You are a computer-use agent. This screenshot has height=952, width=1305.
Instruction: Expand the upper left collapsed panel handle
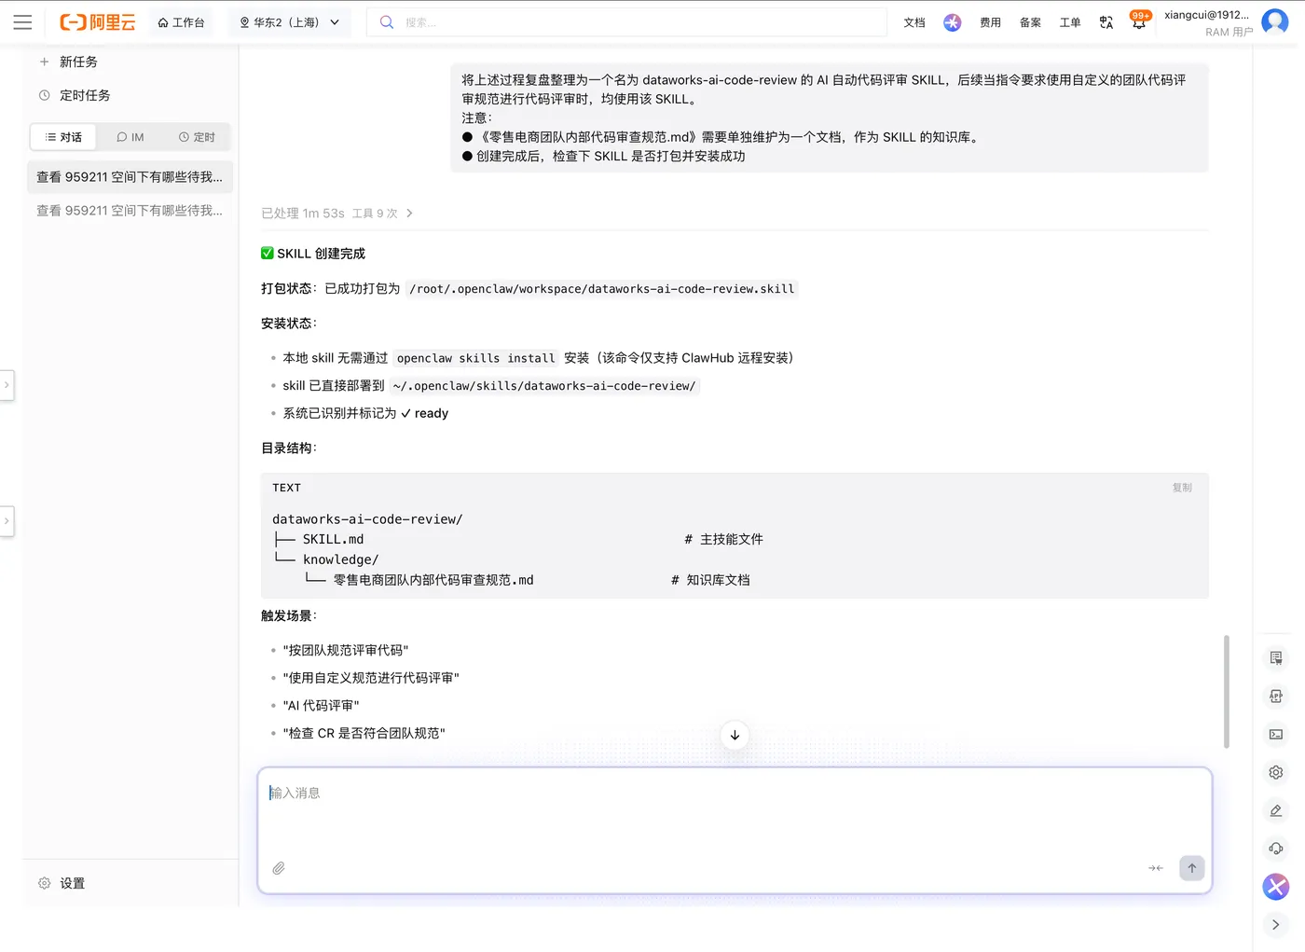point(7,384)
